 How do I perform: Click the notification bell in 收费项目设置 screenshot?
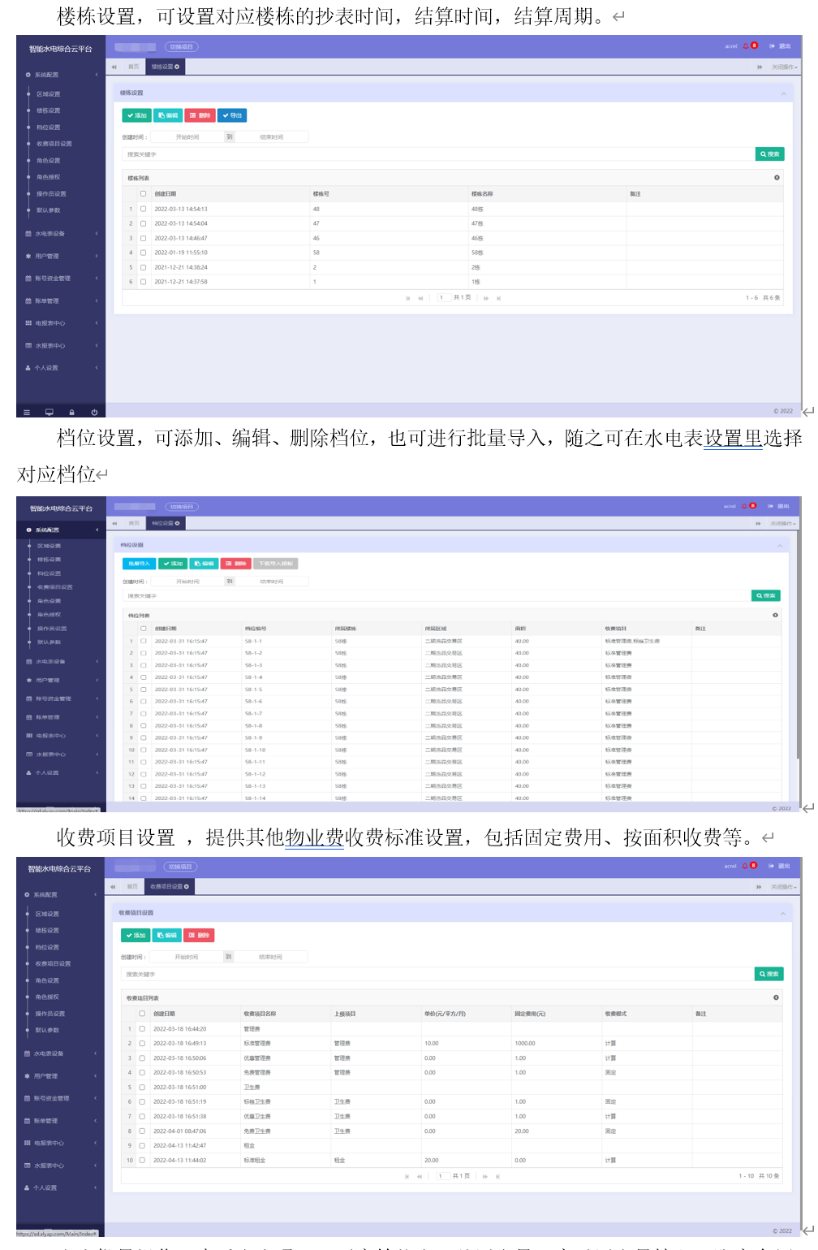pyautogui.click(x=744, y=866)
